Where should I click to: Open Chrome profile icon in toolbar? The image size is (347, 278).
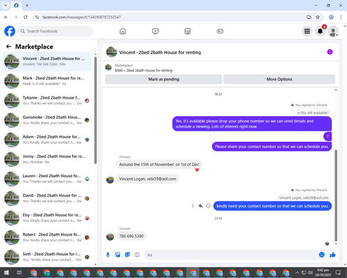(331, 17)
